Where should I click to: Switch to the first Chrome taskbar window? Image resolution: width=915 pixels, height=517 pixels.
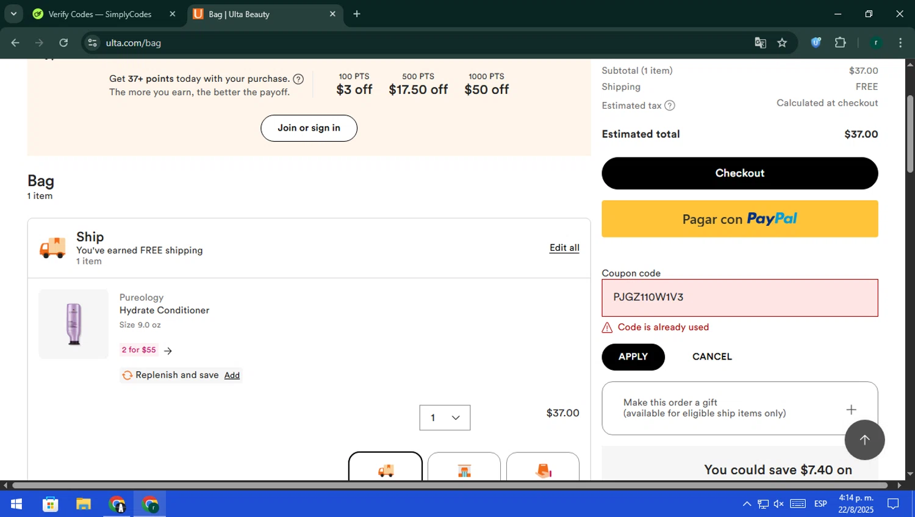click(x=117, y=504)
